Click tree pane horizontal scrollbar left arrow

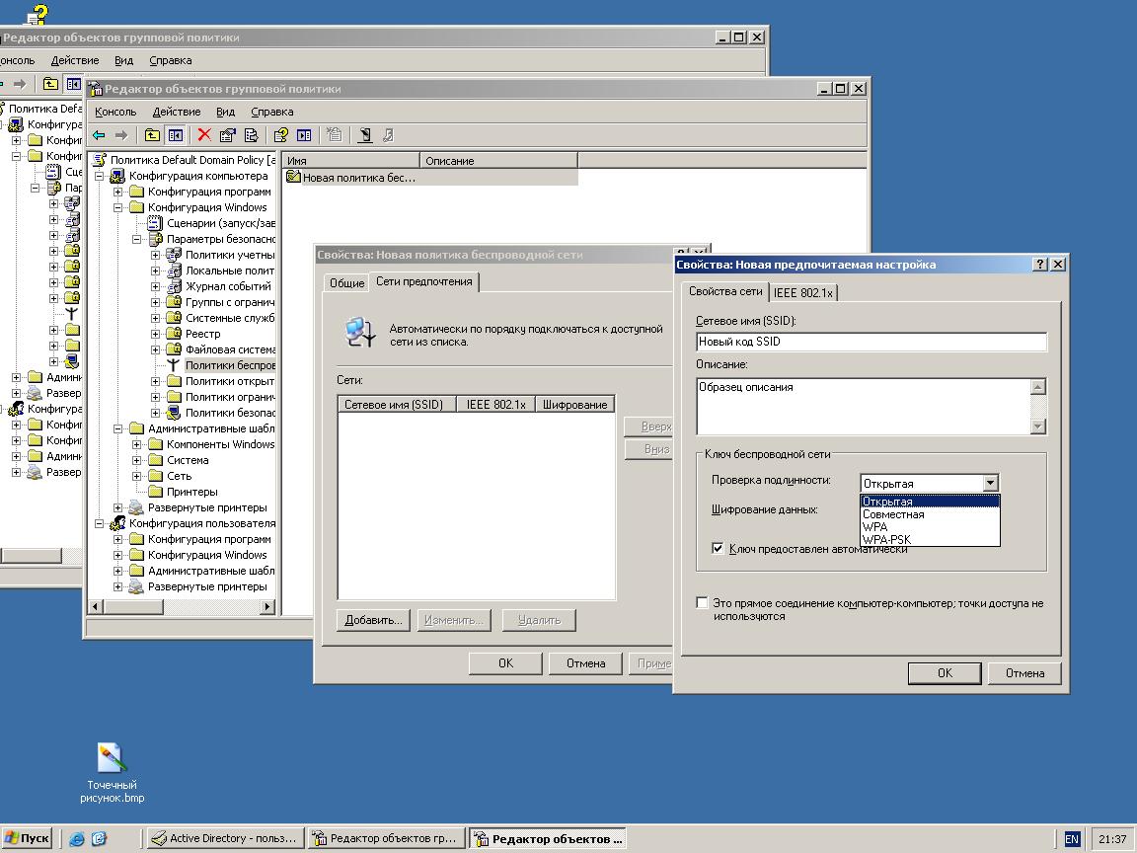[x=97, y=606]
